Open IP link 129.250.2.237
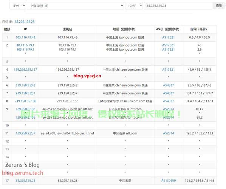 click(25, 133)
